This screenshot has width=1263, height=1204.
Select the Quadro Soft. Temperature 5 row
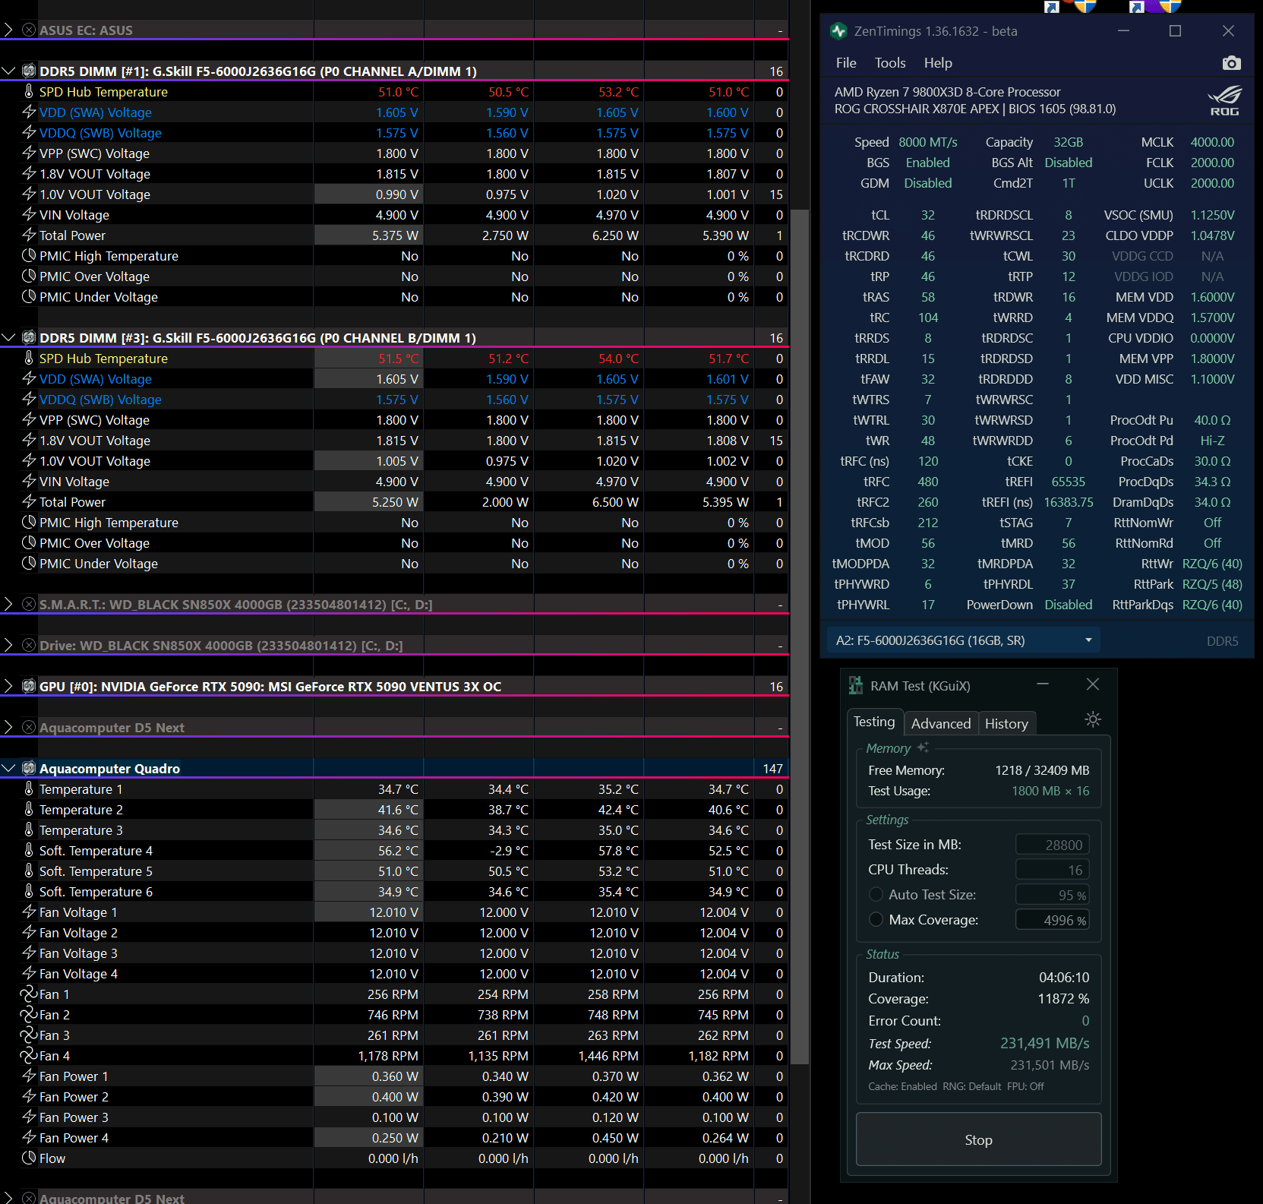[393, 871]
